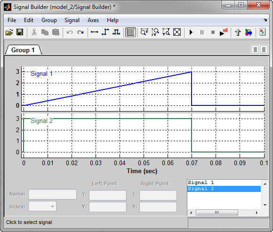Click the Left Point Y field
Image resolution: width=273 pixels, height=232 pixels.
pos(108,207)
